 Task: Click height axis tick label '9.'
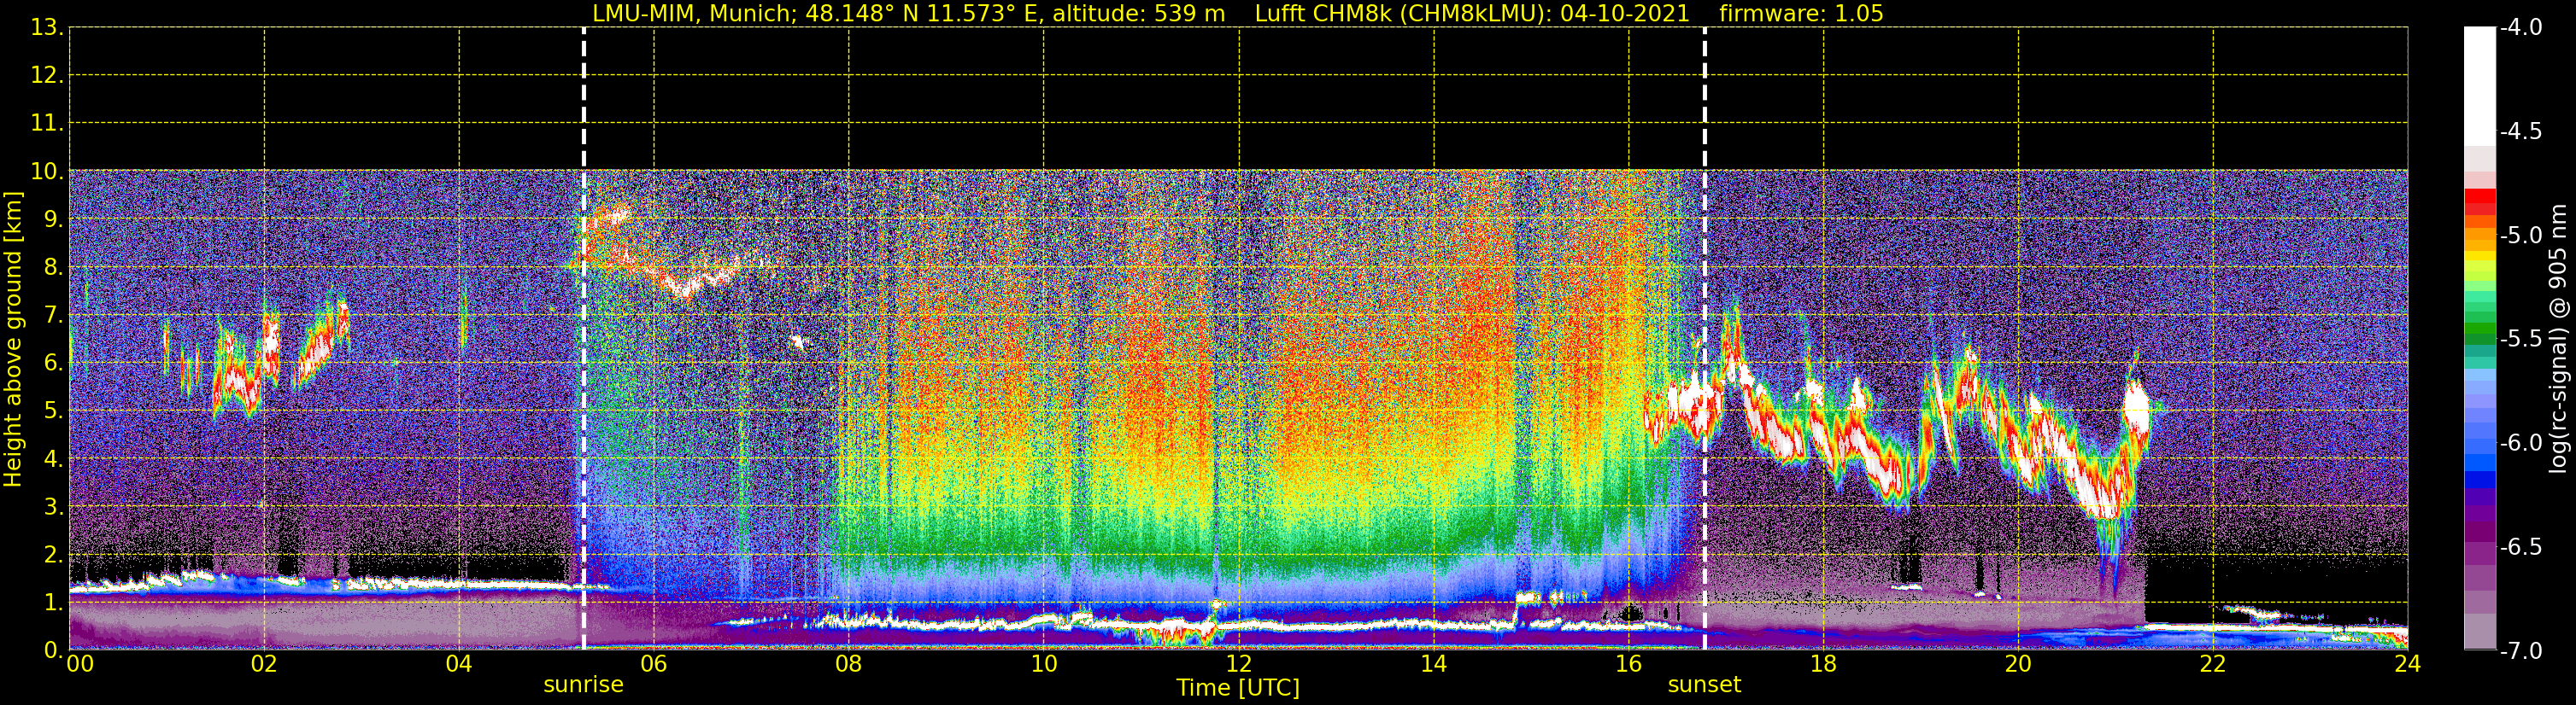tap(53, 219)
